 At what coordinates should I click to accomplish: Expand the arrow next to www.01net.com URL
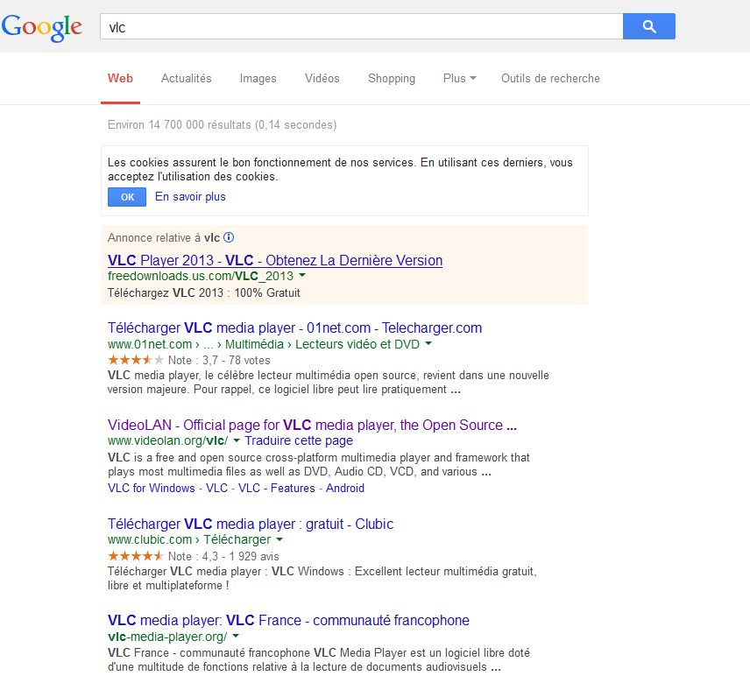click(428, 343)
